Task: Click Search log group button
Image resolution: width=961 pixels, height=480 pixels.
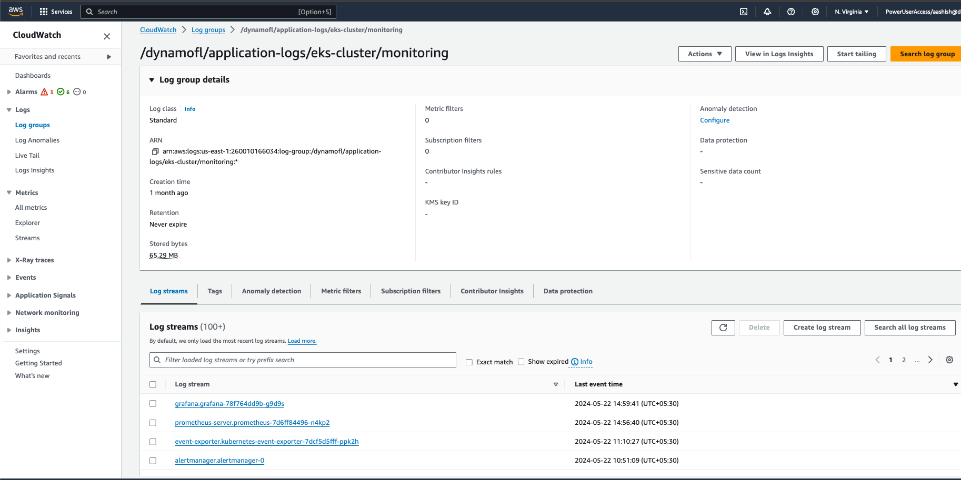Action: pyautogui.click(x=927, y=54)
